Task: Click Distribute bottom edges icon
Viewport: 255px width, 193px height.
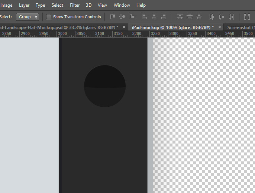Action: click(199, 17)
